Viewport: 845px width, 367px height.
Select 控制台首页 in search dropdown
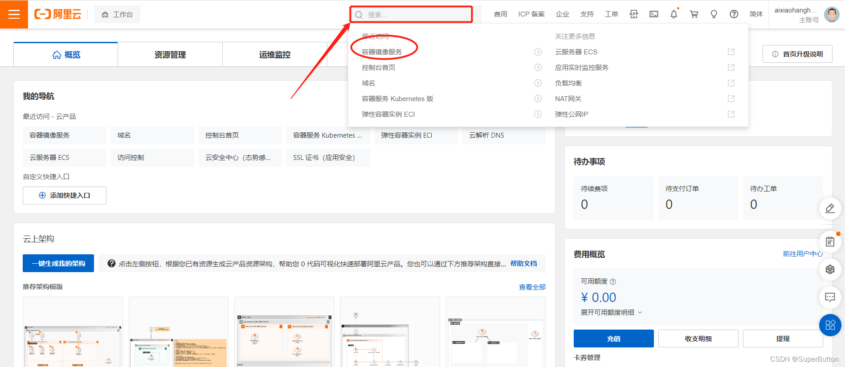tap(379, 68)
